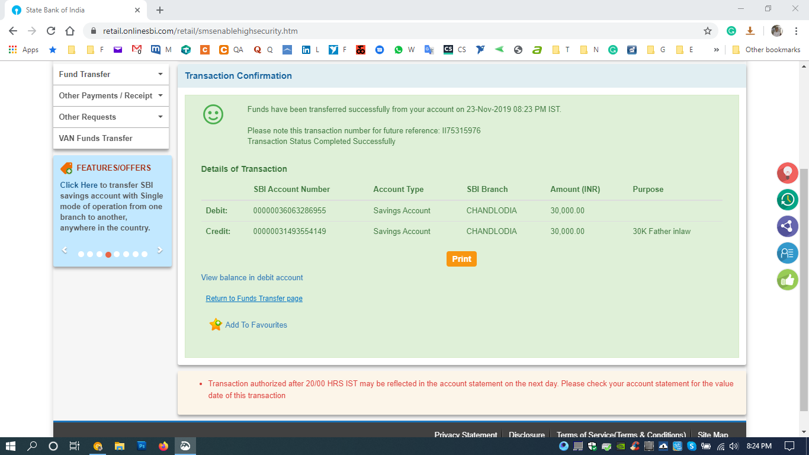The image size is (809, 455).
Task: Expand the Other Requests menu
Action: 111,117
